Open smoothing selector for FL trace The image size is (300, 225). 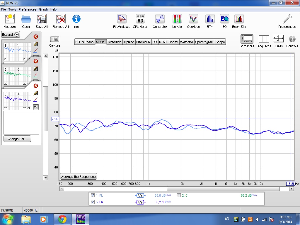pyautogui.click(x=140, y=195)
